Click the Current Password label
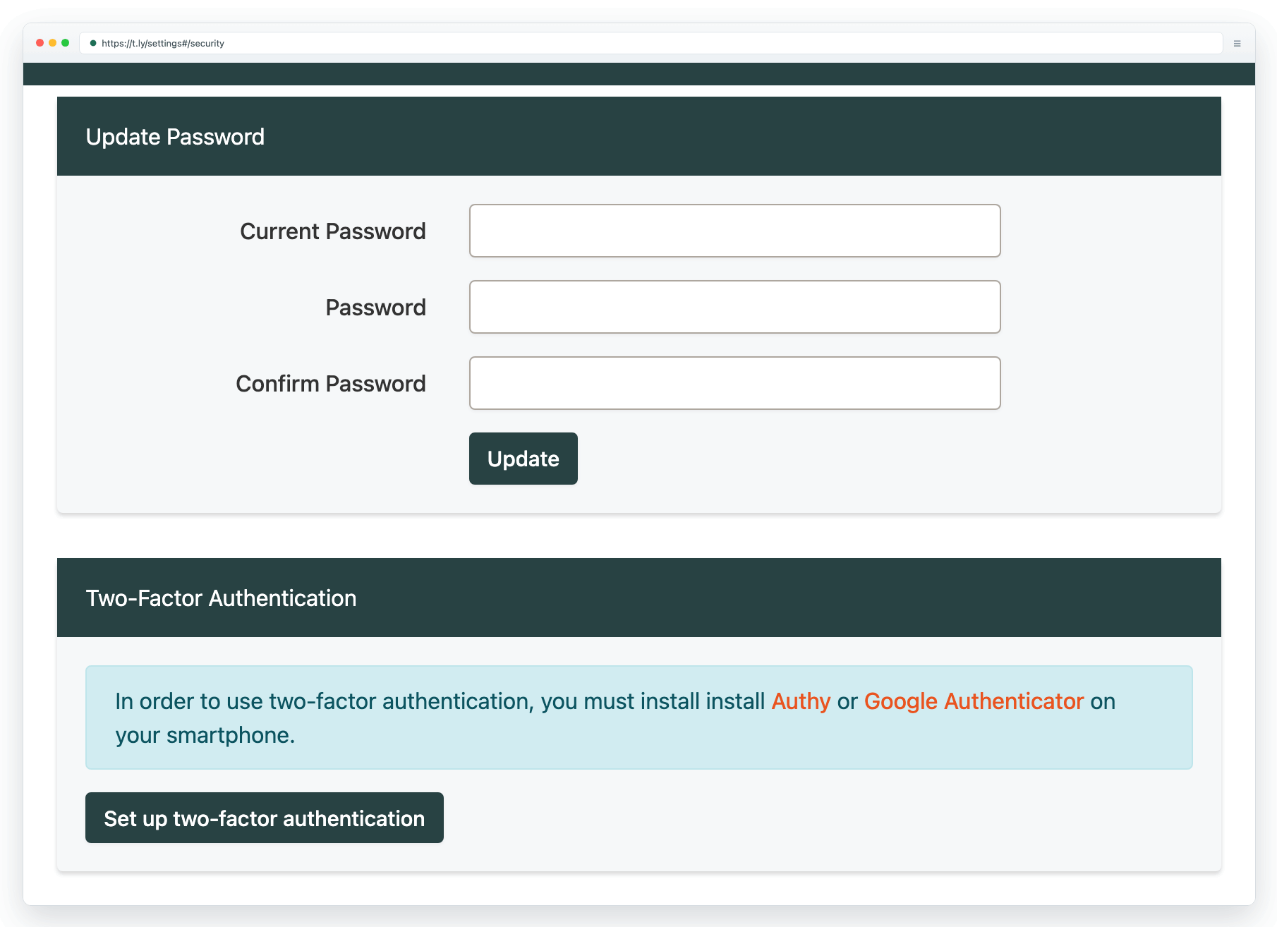Viewport: 1277px width, 927px height. coord(332,231)
